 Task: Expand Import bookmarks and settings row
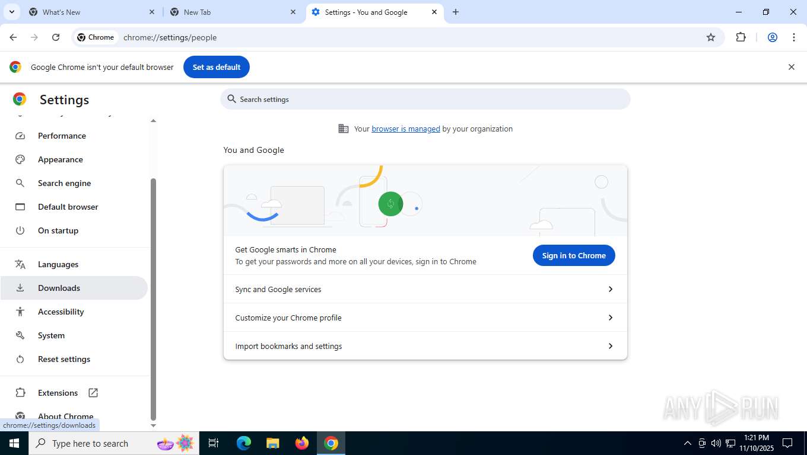(425, 346)
